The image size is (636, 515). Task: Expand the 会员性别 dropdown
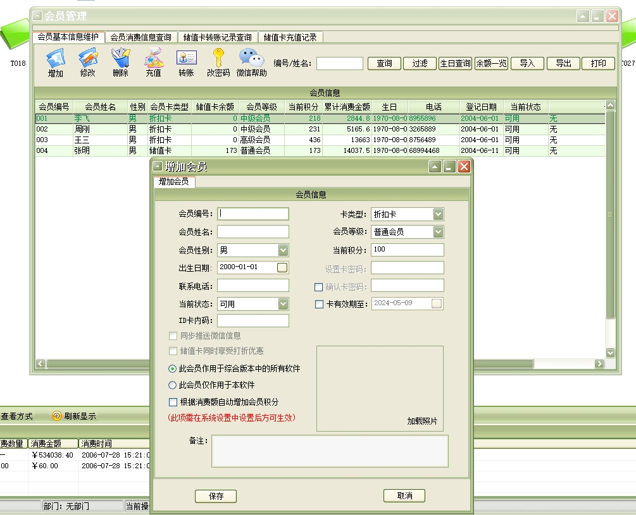[283, 250]
